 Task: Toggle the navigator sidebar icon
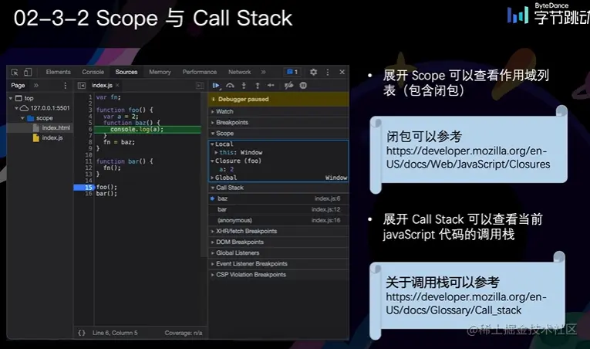[82, 86]
